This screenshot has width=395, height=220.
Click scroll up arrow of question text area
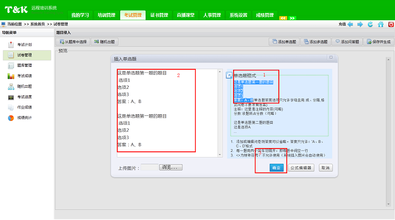pos(220,71)
